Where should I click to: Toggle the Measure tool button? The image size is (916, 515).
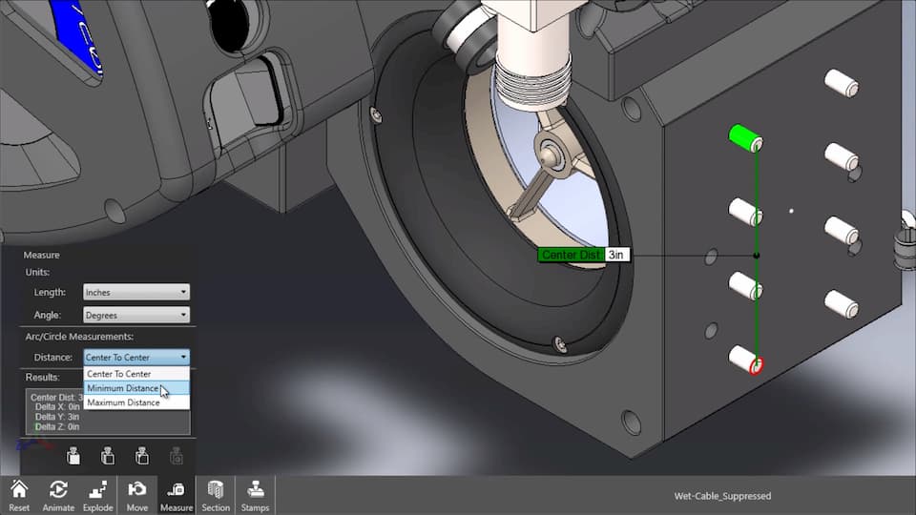point(177,494)
